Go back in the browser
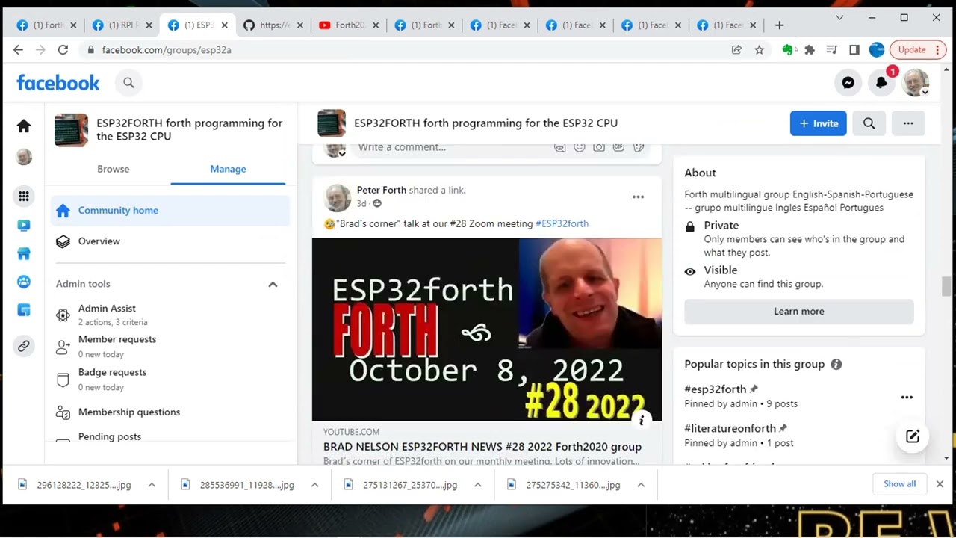This screenshot has width=956, height=538. tap(18, 50)
